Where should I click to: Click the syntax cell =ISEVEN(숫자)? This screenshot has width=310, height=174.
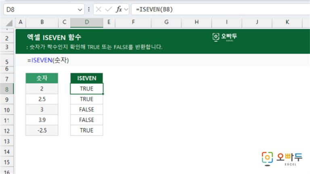pos(48,60)
